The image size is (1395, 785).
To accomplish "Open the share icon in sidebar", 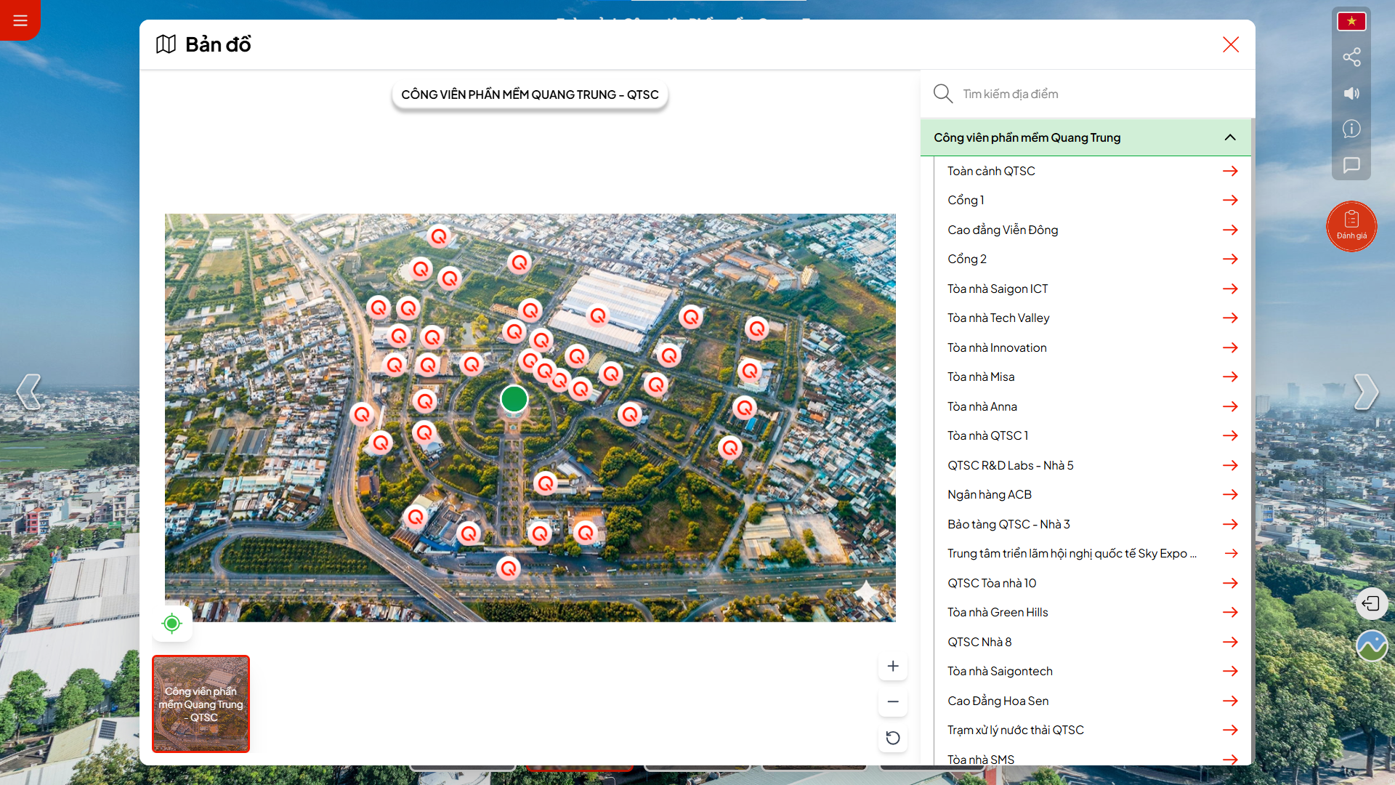I will click(1351, 57).
